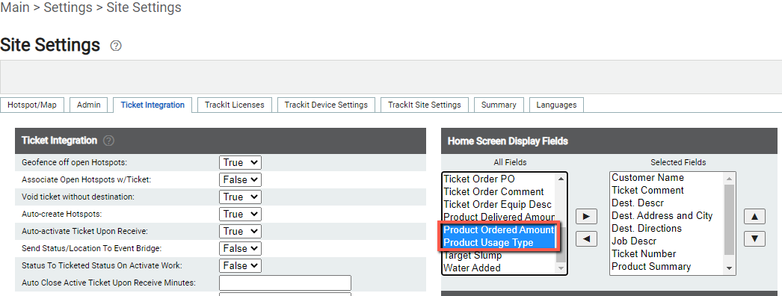Click Main in the breadcrumb
Image resolution: width=782 pixels, height=296 pixels.
(15, 7)
